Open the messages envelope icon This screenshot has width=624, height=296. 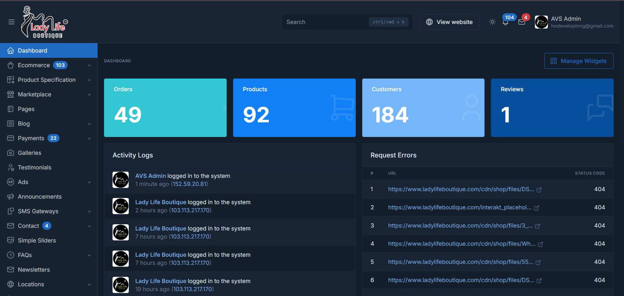pos(522,22)
